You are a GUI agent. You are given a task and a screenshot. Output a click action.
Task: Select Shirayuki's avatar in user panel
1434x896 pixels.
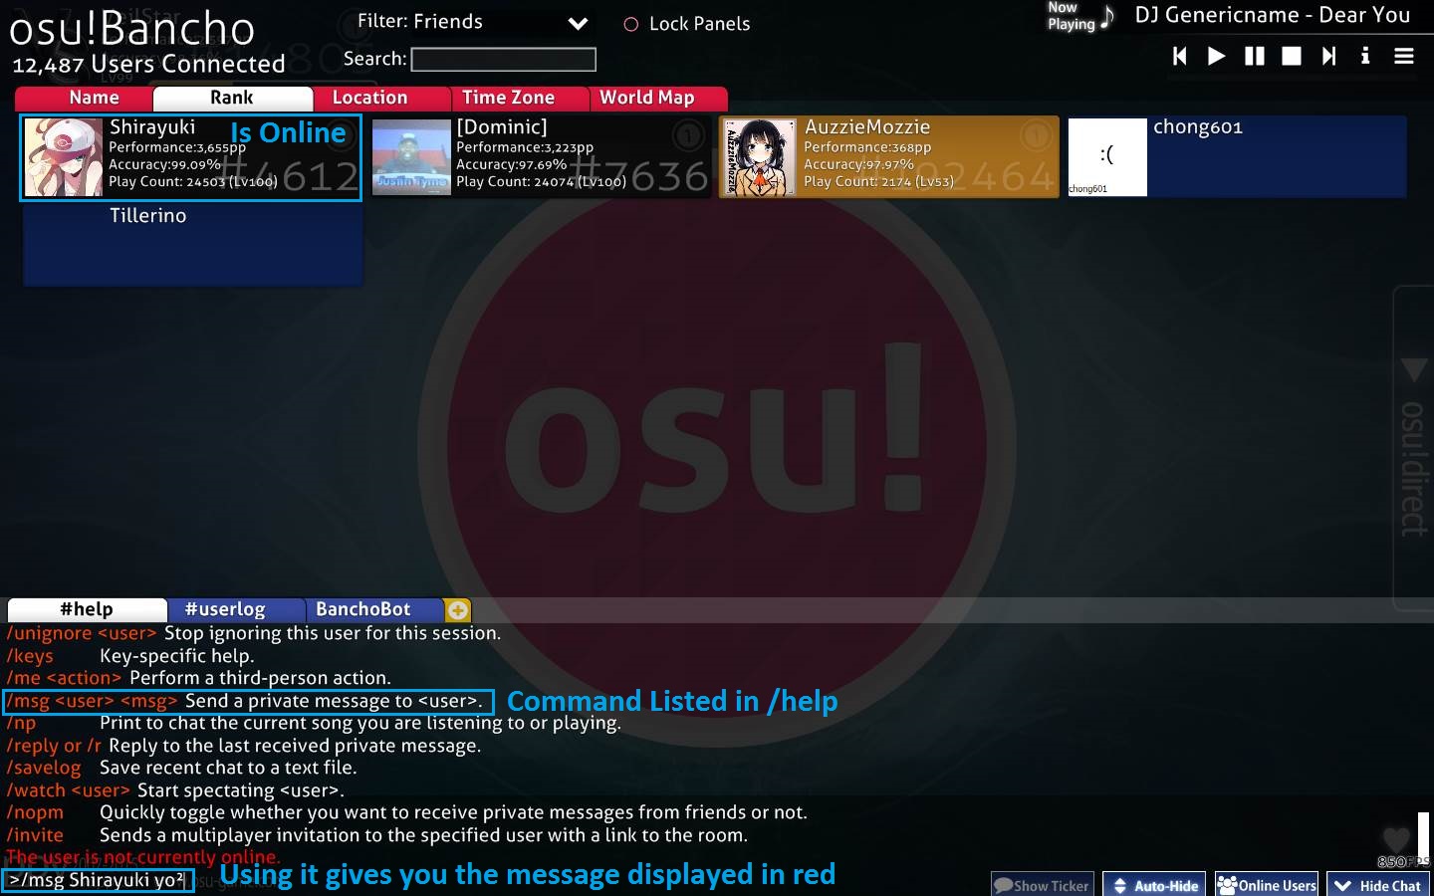(63, 157)
